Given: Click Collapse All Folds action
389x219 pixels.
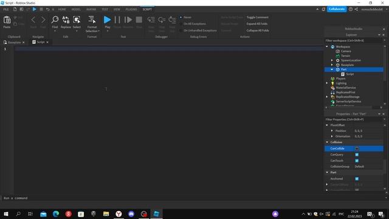Looking at the screenshot, I should (x=258, y=30).
